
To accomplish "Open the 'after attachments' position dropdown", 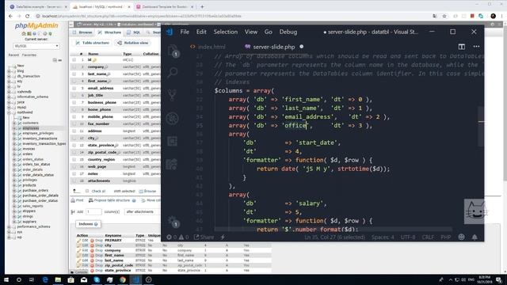I will (142, 212).
